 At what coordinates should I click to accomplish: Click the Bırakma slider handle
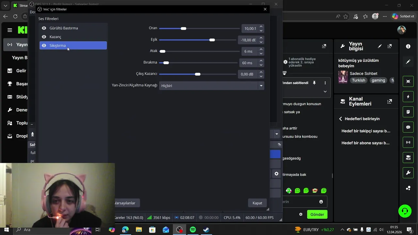166,63
